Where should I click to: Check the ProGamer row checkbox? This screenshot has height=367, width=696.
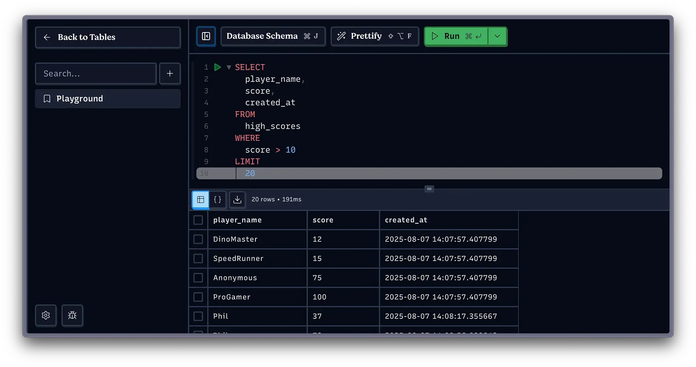[198, 297]
